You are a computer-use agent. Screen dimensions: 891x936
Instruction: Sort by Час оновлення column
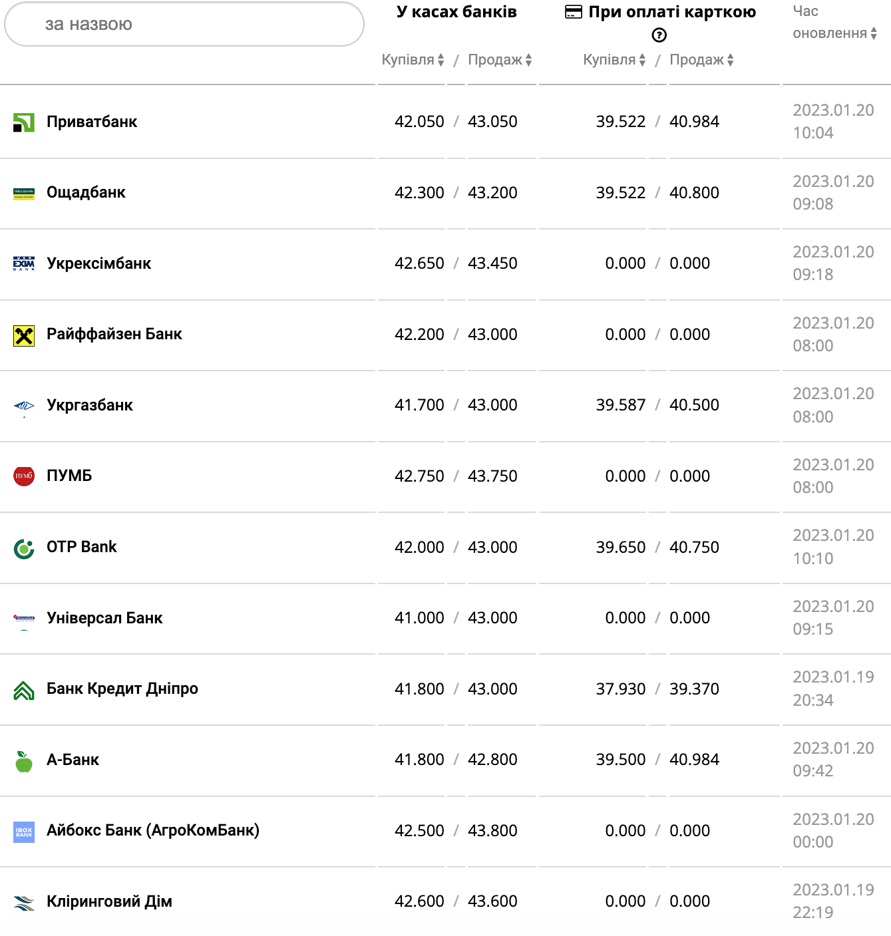834,33
